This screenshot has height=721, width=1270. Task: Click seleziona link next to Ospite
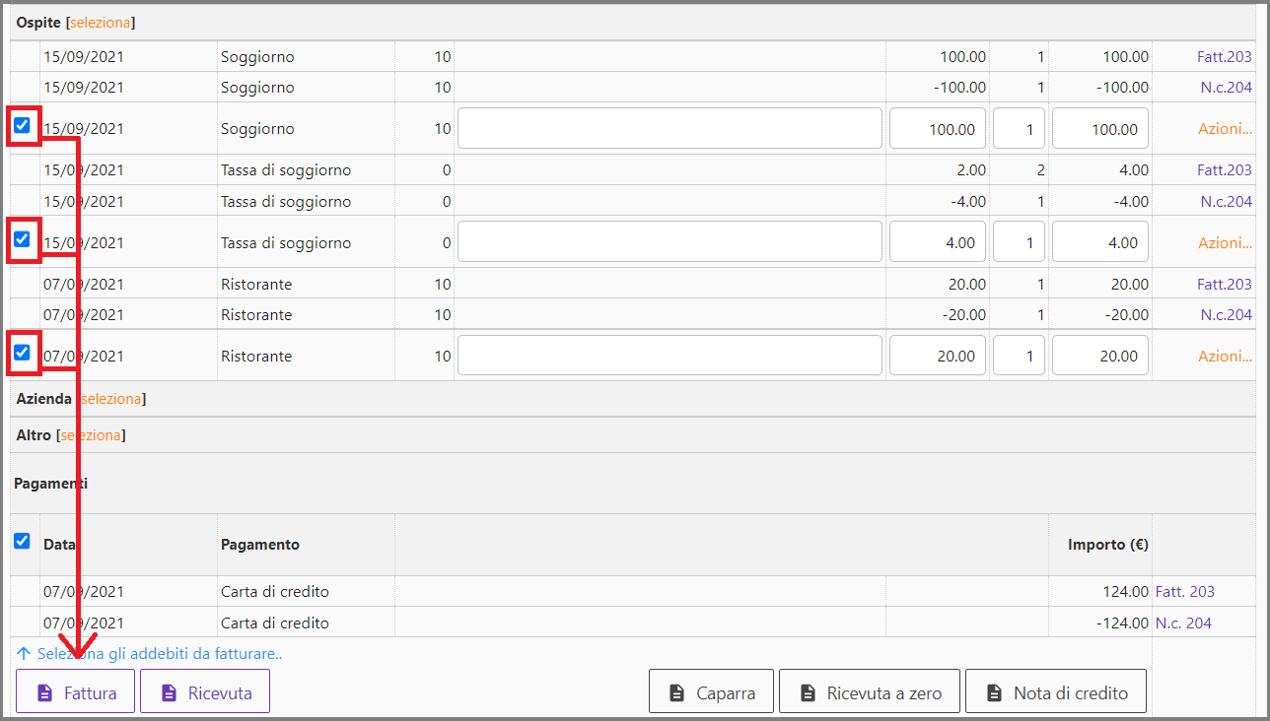(x=101, y=22)
